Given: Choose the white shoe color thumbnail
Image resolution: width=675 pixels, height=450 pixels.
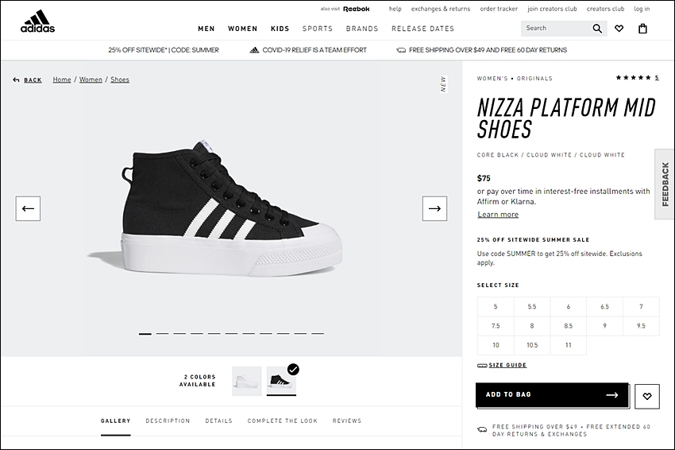Looking at the screenshot, I should (x=247, y=381).
